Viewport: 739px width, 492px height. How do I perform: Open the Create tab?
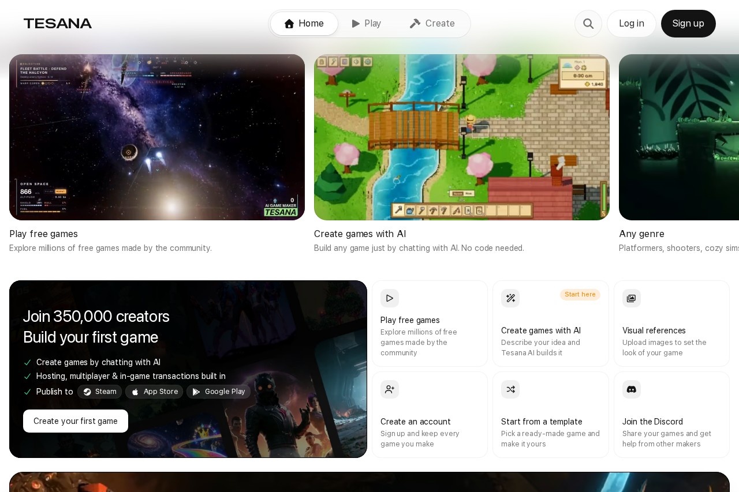[432, 24]
